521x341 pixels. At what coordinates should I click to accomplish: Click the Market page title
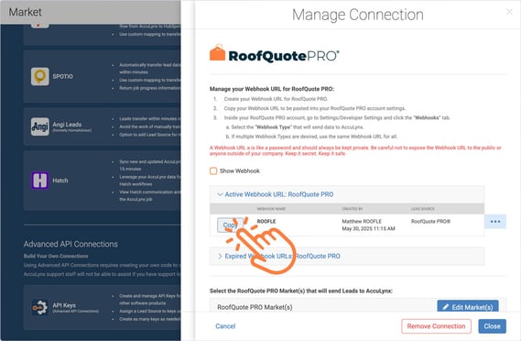26,12
